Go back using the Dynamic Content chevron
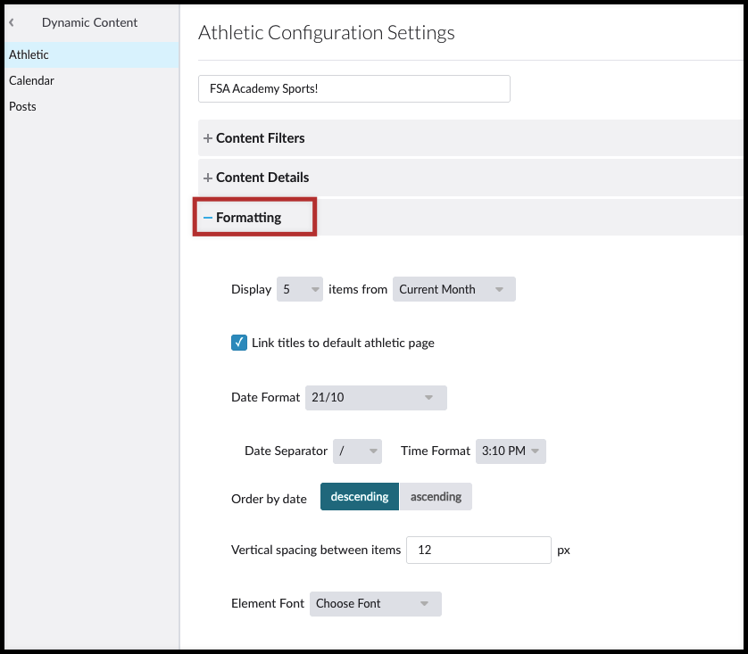This screenshot has width=748, height=654. pyautogui.click(x=12, y=22)
